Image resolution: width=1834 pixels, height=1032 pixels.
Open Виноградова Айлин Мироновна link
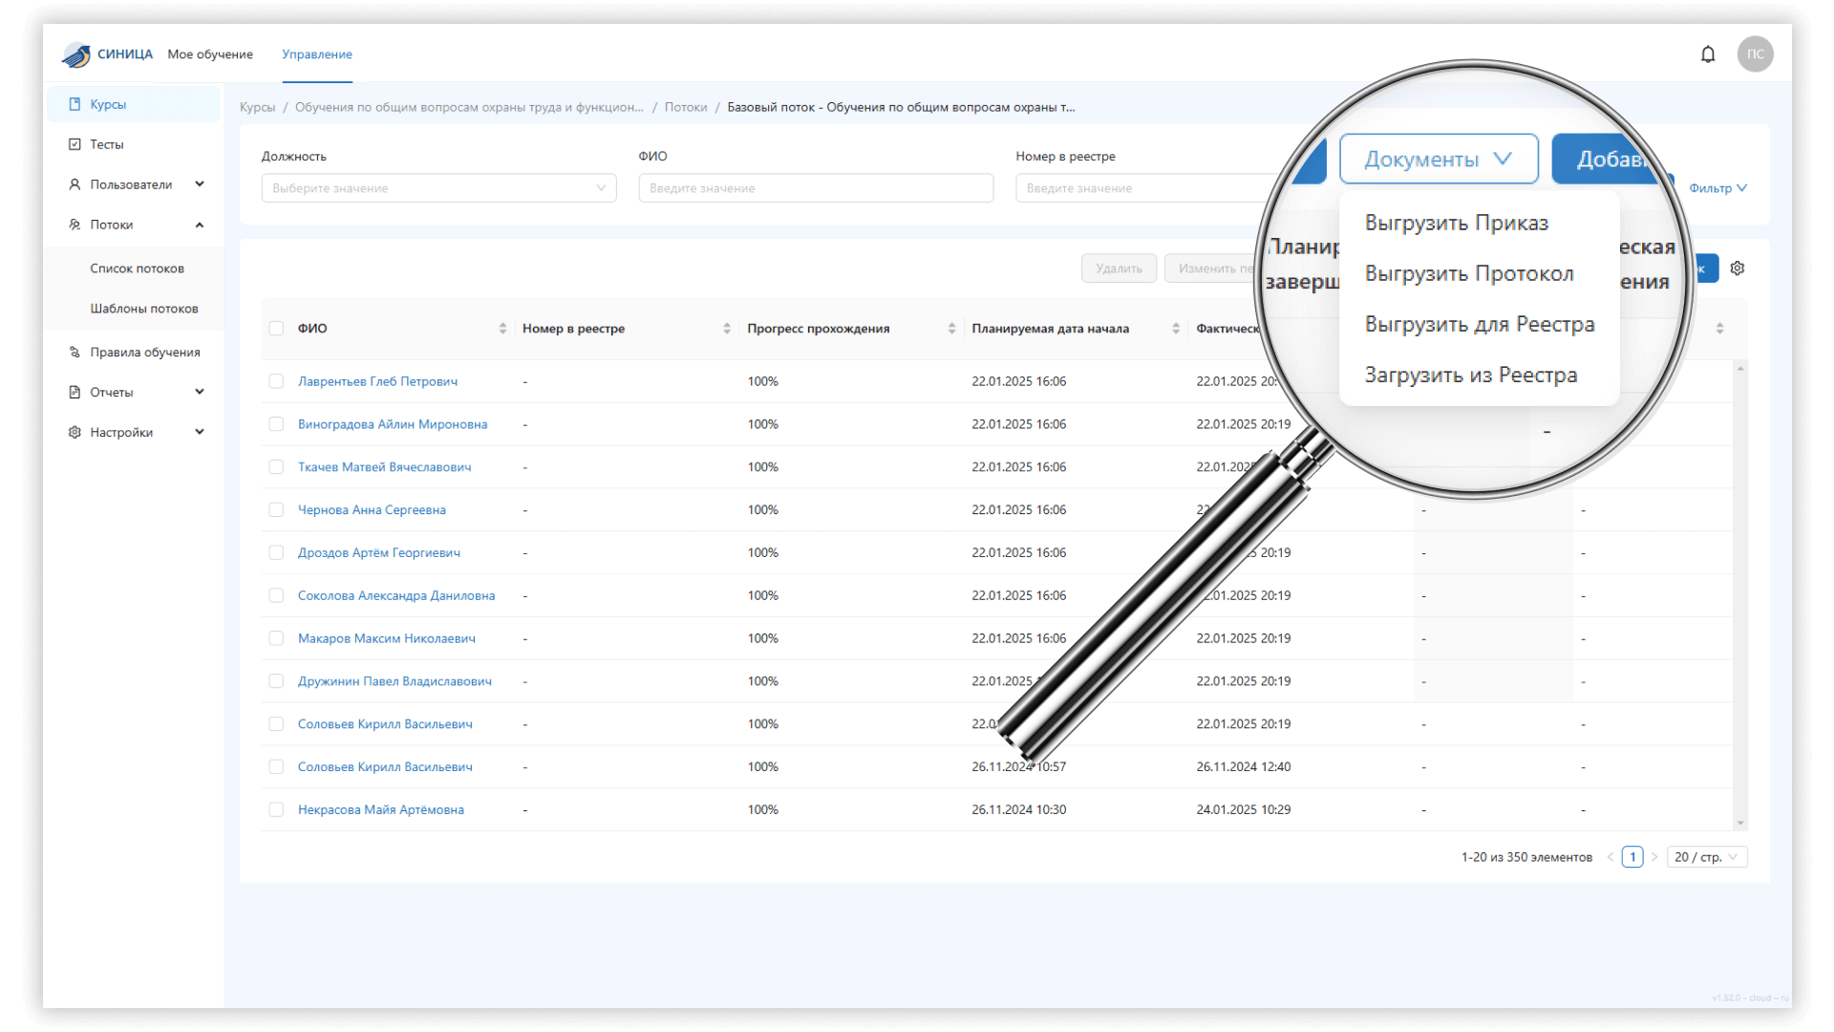coord(393,424)
